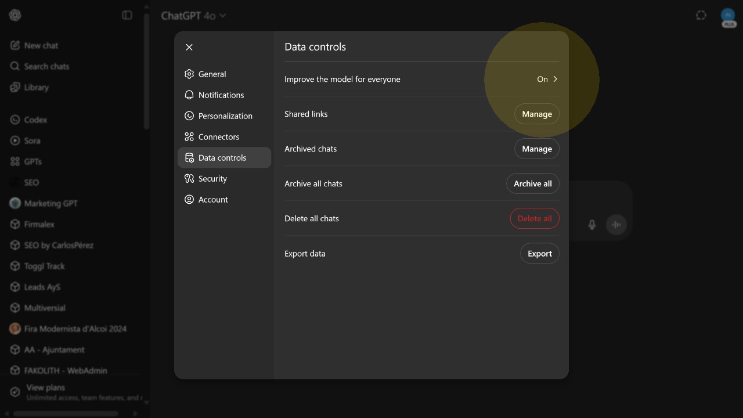The width and height of the screenshot is (743, 418).
Task: Switch to the Security settings tab
Action: (212, 179)
